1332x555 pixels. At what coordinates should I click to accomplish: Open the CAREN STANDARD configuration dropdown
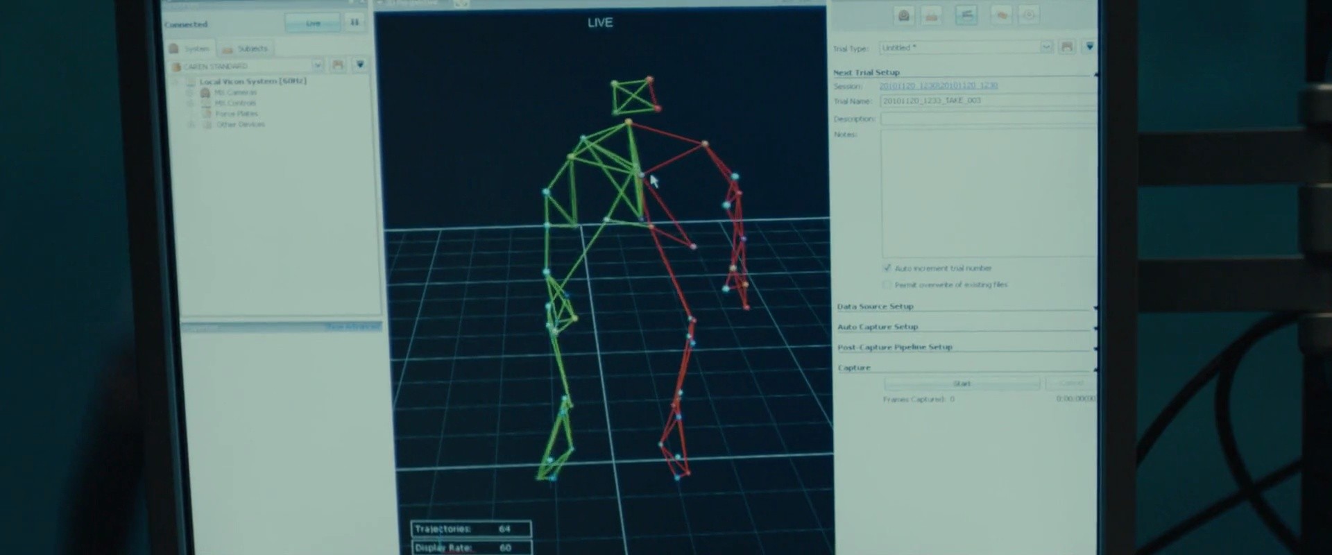tap(318, 65)
